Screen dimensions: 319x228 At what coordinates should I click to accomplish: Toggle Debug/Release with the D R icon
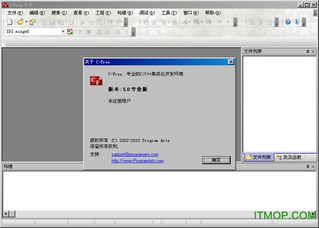[70, 32]
